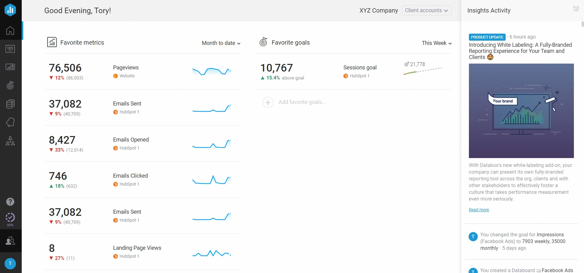The height and width of the screenshot is (273, 584).
Task: Open the help question mark icon
Action: pyautogui.click(x=10, y=202)
